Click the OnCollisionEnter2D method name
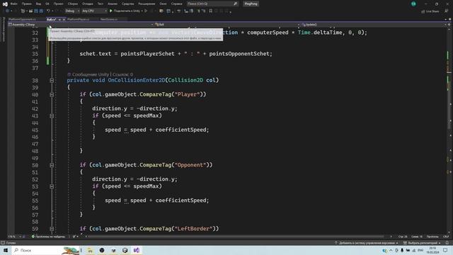The width and height of the screenshot is (453, 255). (137, 80)
